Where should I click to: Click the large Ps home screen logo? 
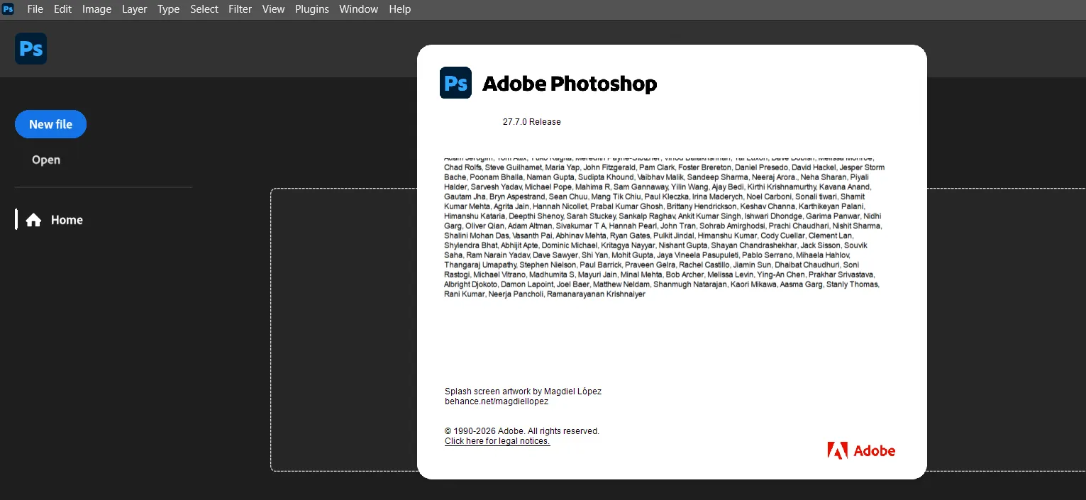point(31,48)
